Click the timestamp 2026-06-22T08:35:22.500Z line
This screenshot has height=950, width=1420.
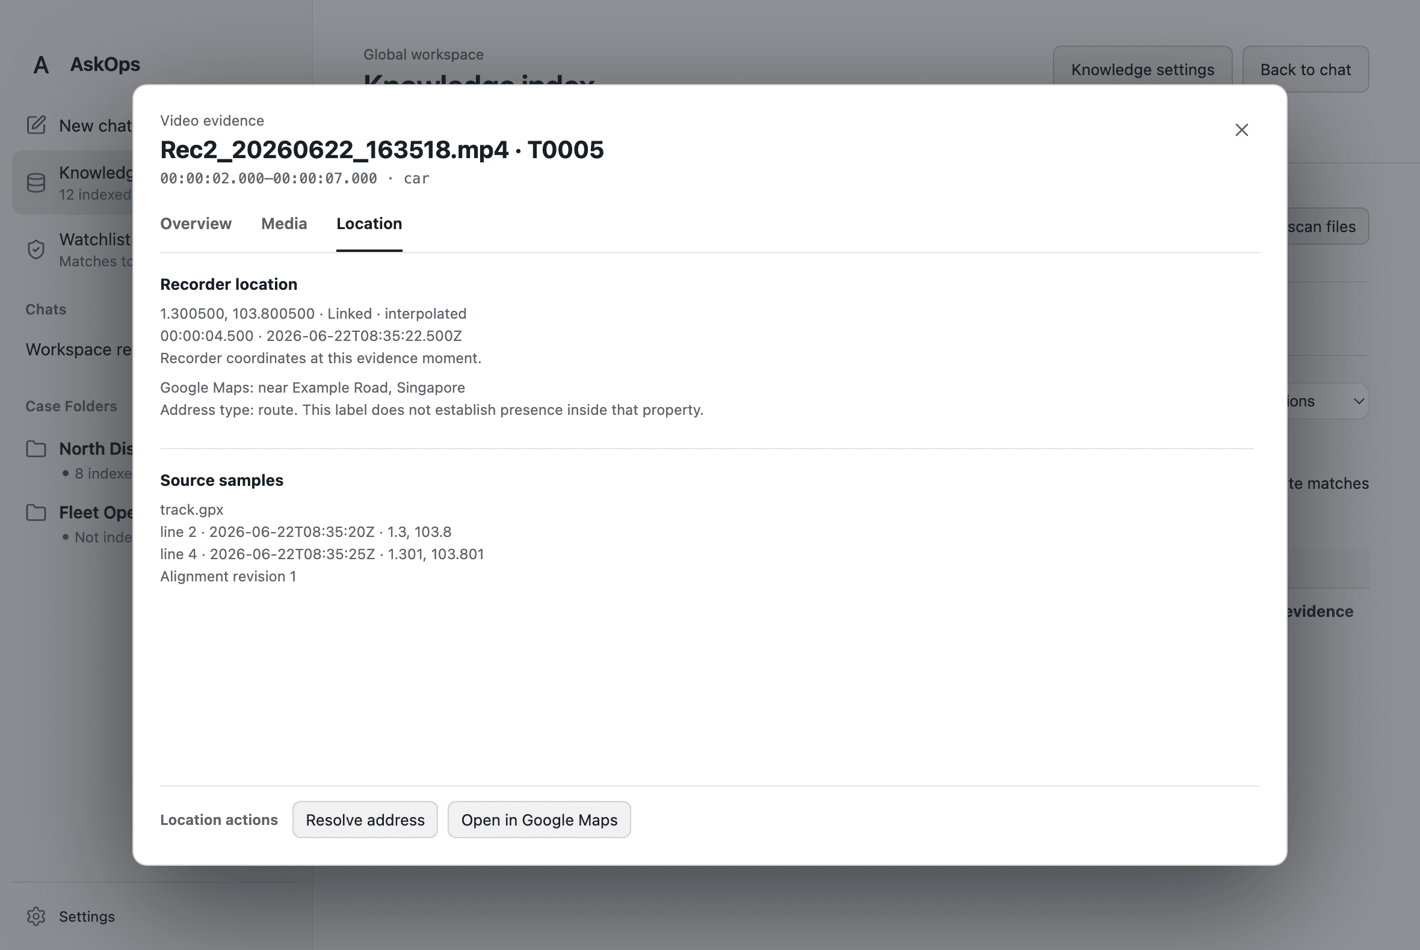311,336
